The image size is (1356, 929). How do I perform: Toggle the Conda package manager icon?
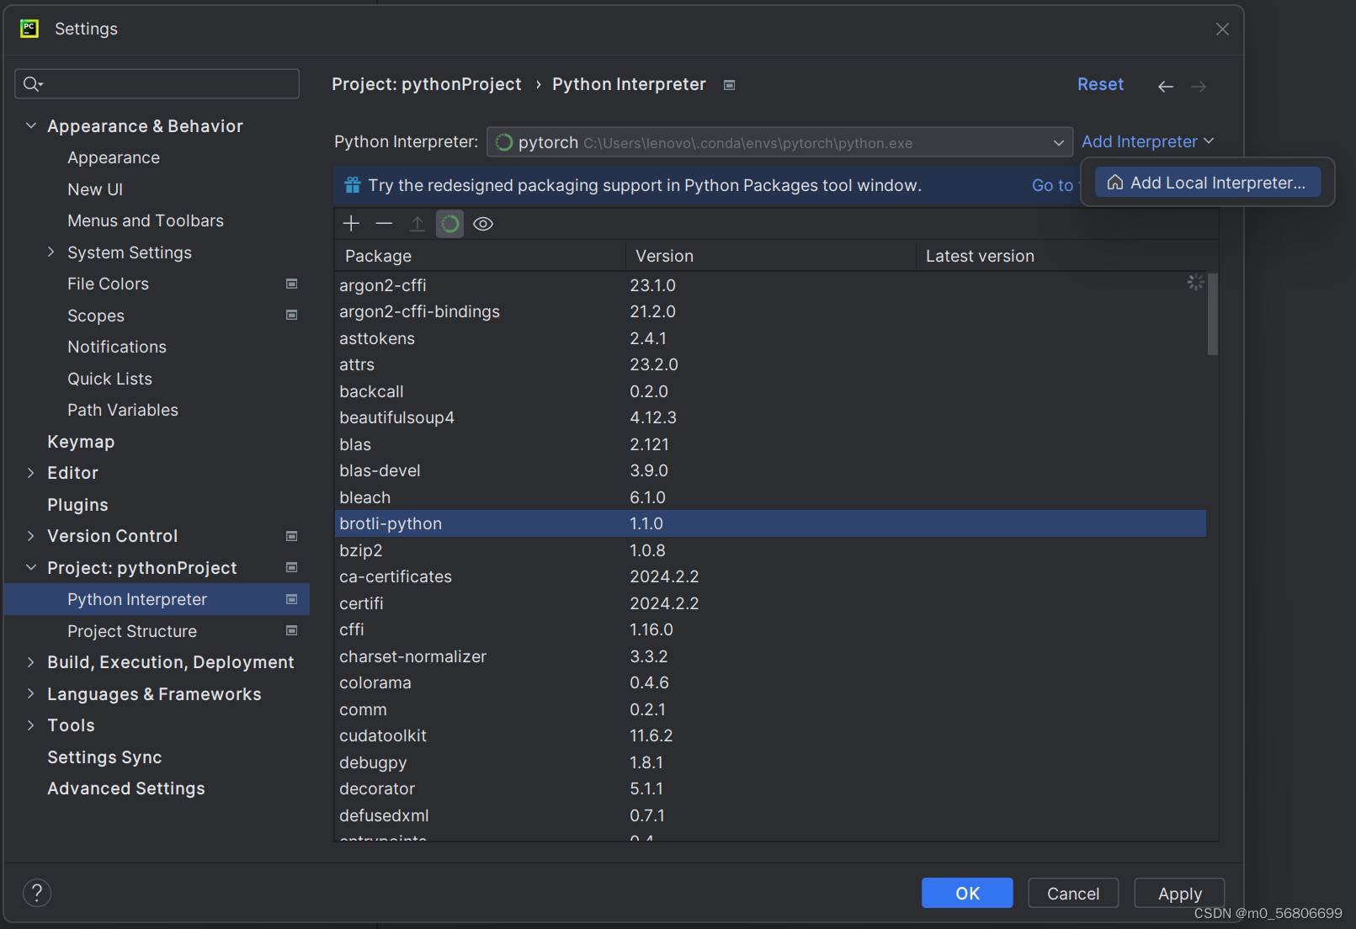[449, 224]
